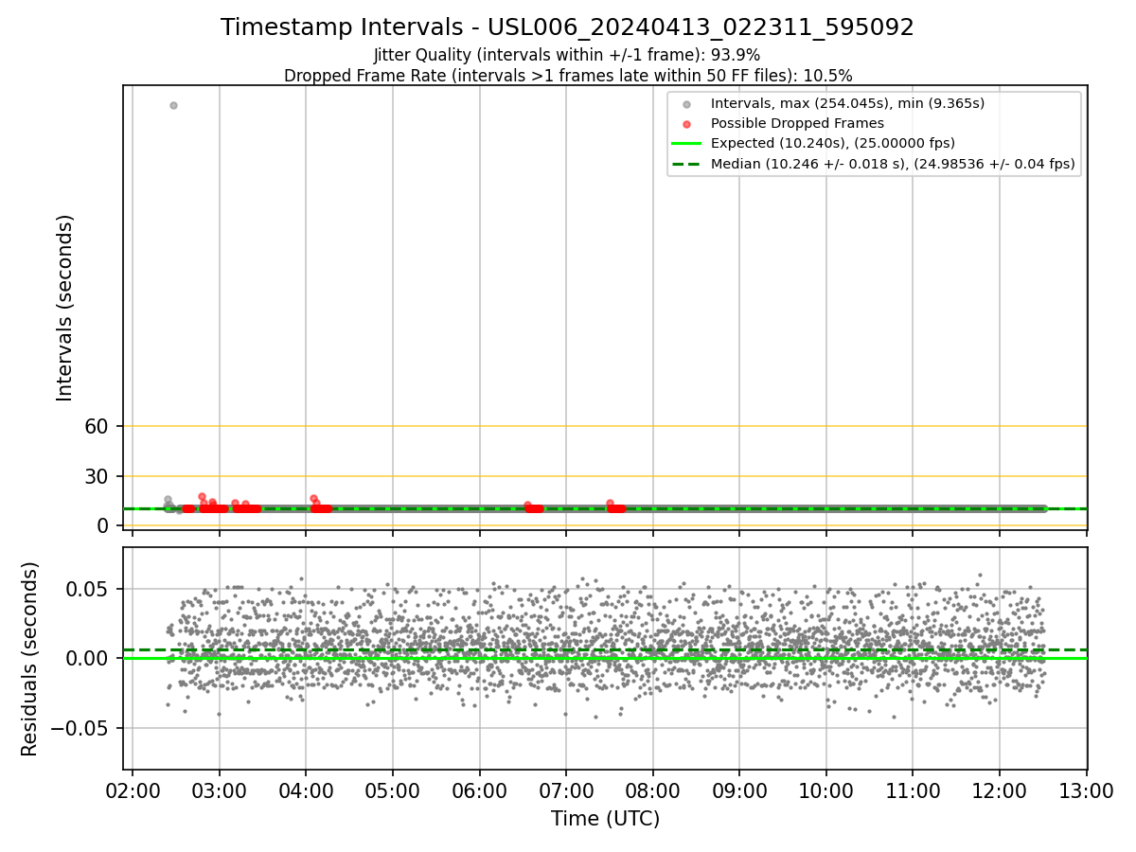Click the x-axis tick label '04:00'

pos(306,791)
